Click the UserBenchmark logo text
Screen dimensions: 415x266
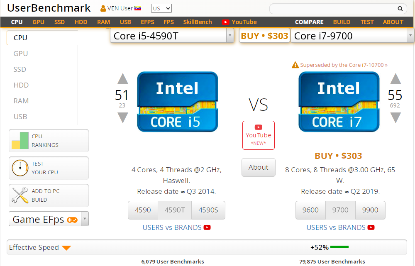(49, 8)
